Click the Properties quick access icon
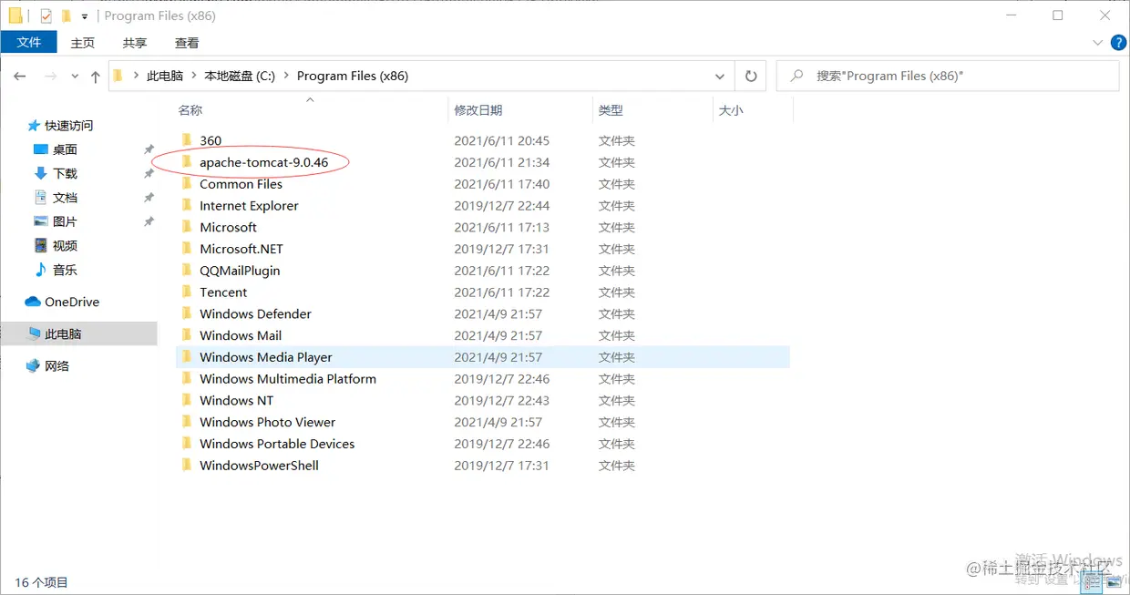1130x595 pixels. point(46,15)
